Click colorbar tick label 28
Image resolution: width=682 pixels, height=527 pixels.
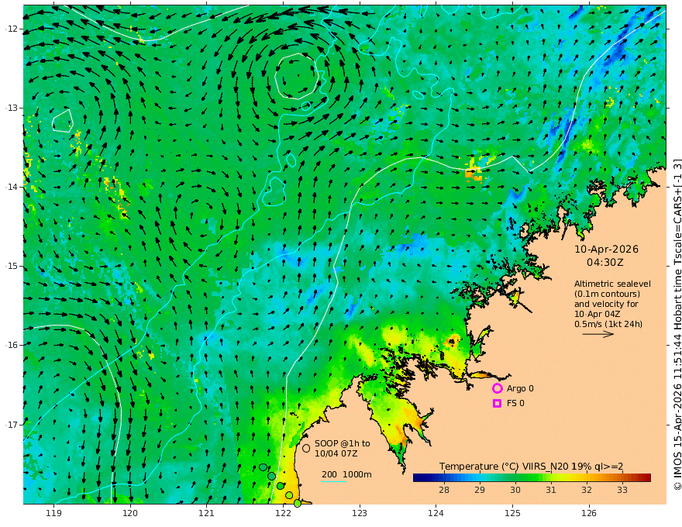click(443, 490)
